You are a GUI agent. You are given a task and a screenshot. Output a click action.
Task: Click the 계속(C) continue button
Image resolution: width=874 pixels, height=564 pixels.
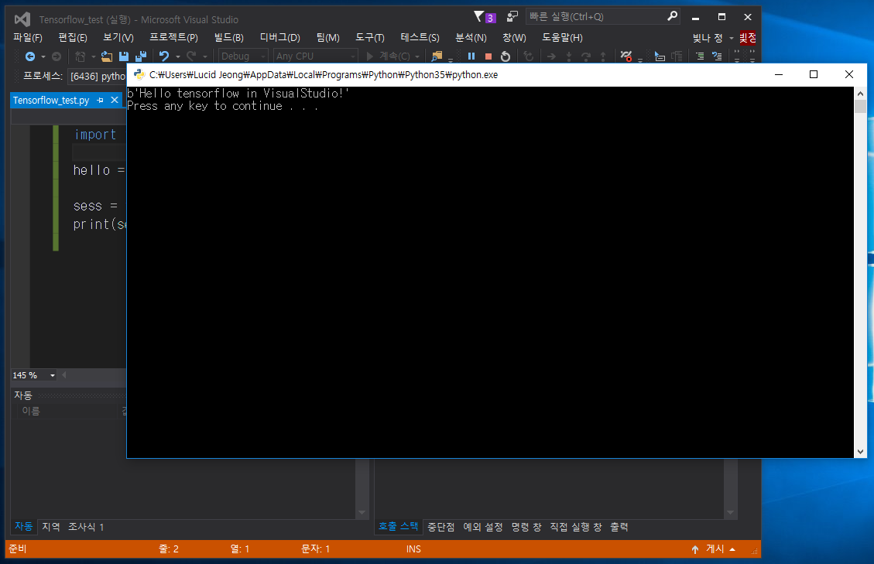389,56
